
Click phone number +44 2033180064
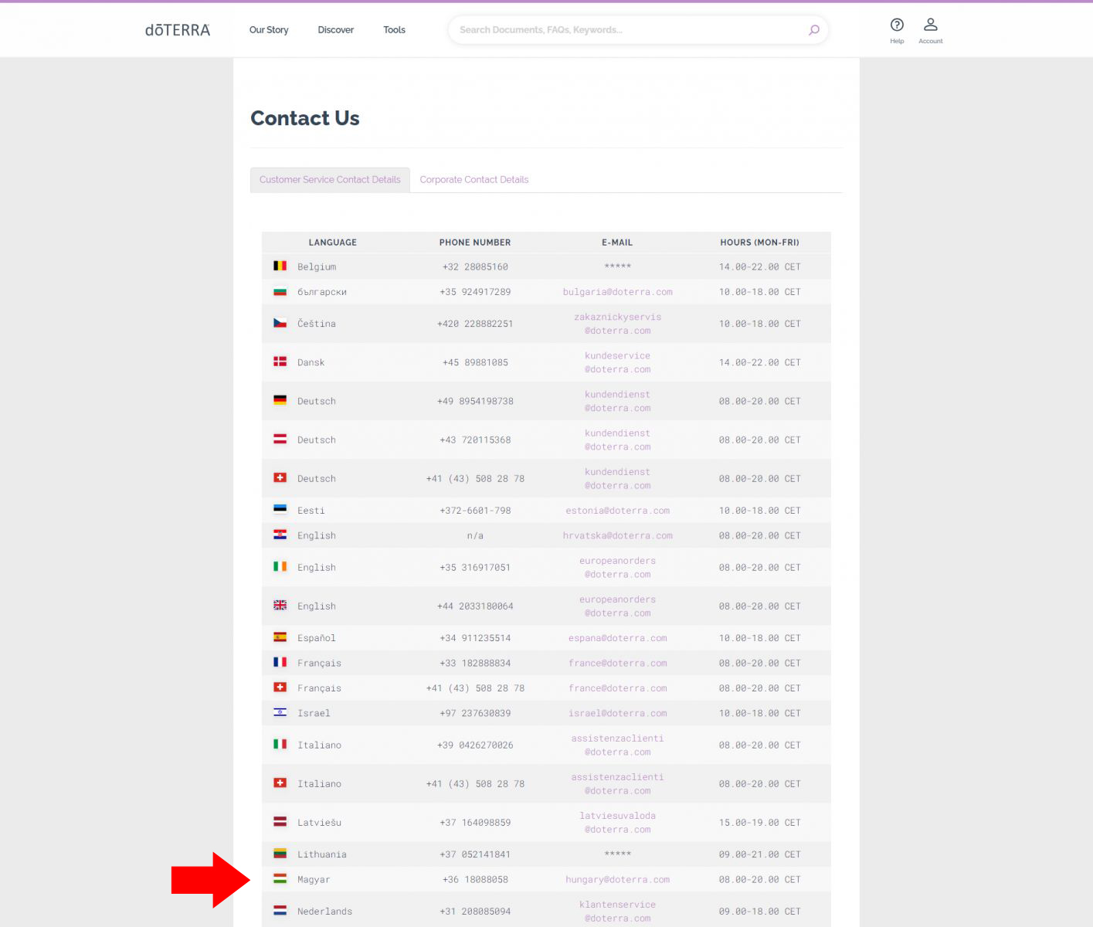point(475,606)
